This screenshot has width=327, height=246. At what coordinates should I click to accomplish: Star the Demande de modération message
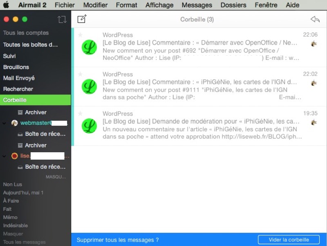pos(81,113)
